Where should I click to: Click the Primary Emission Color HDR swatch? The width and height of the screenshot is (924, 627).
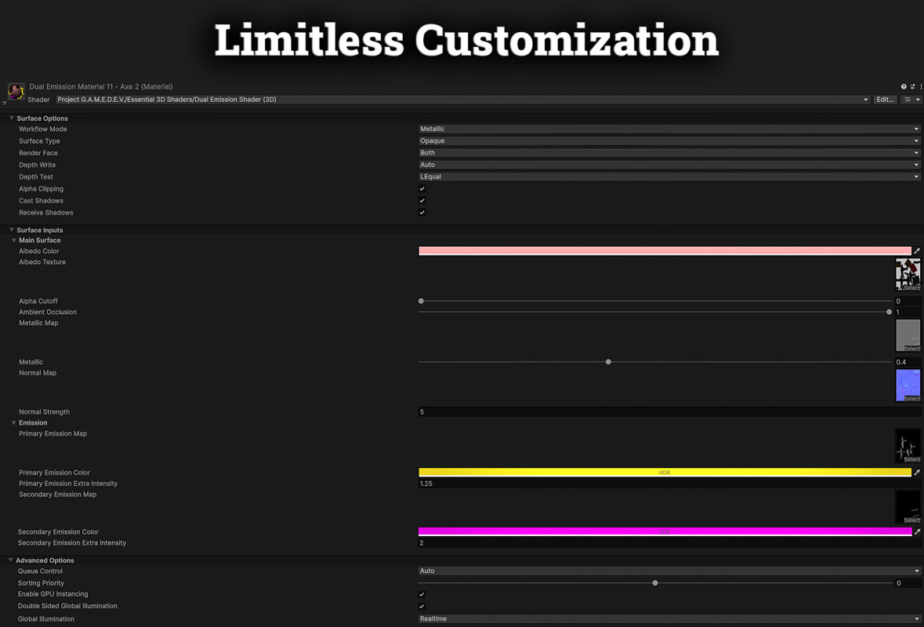pyautogui.click(x=665, y=473)
